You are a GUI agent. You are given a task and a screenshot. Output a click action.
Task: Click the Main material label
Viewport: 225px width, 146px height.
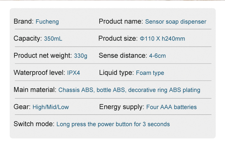point(35,90)
